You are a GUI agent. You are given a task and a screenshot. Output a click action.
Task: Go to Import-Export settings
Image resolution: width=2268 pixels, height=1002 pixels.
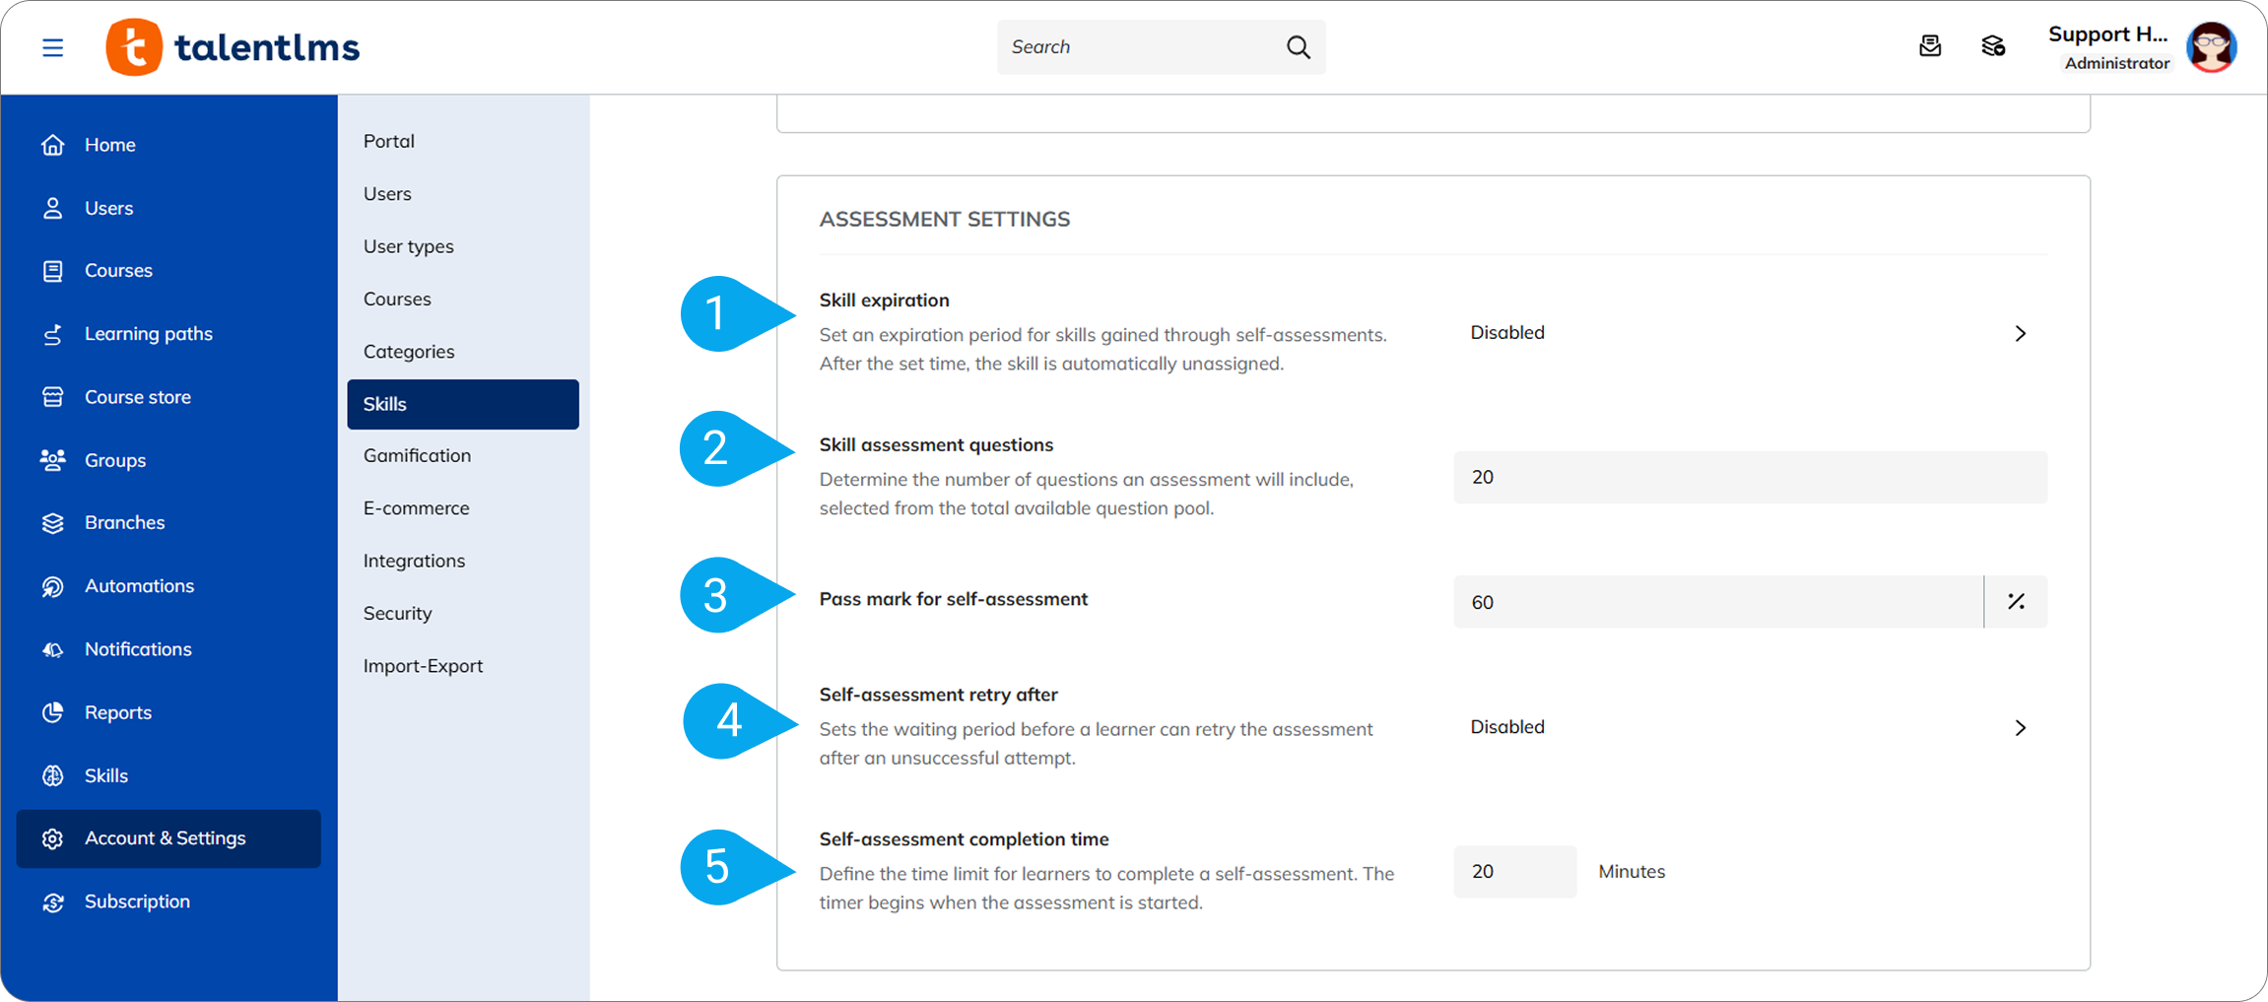click(423, 666)
